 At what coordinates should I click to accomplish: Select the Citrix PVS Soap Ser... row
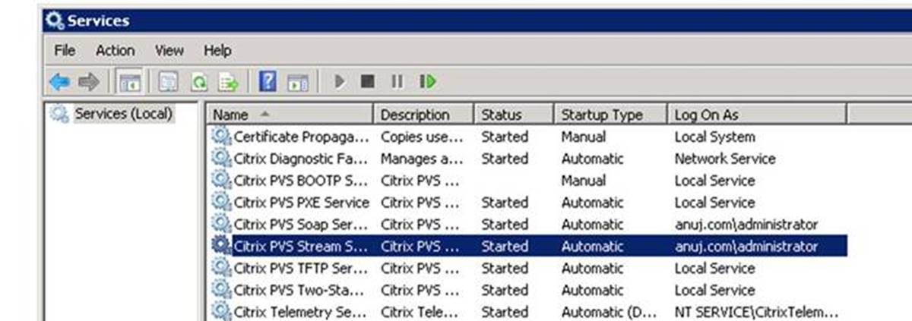pos(527,225)
